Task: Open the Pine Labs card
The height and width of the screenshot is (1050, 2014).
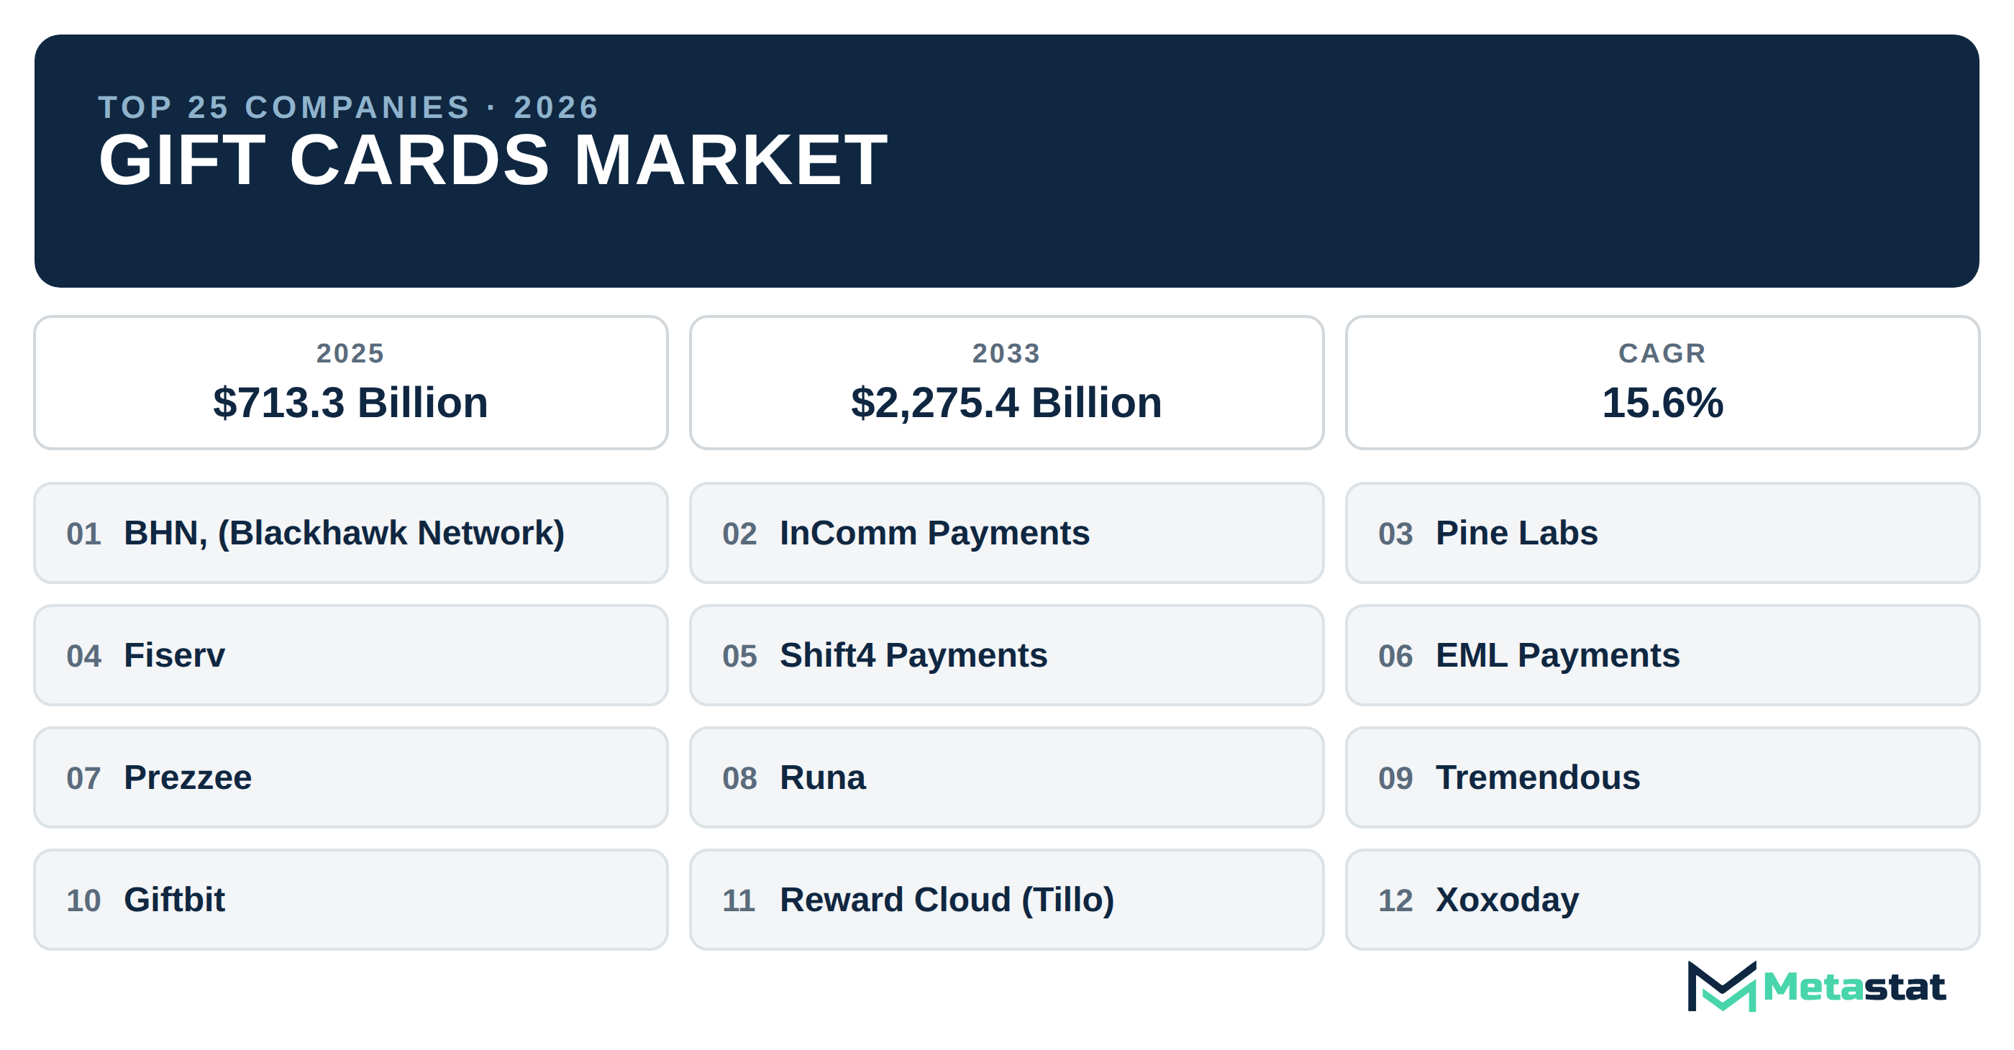Action: (1663, 533)
